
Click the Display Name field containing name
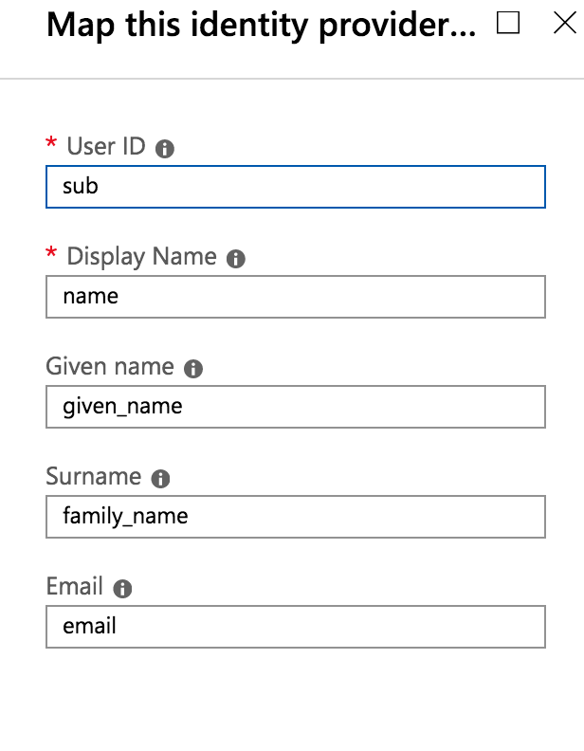[x=296, y=297]
